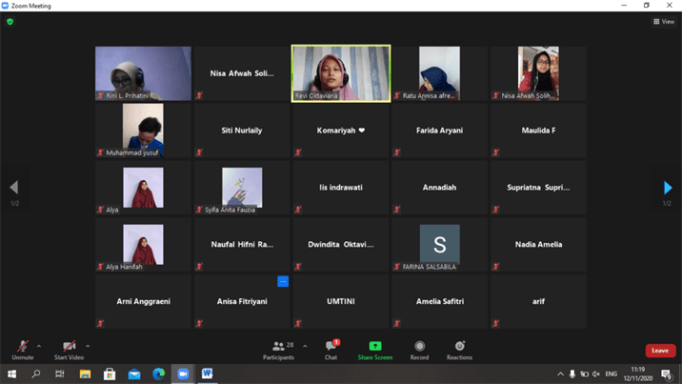Click the green encryption shield icon
Viewport: 682px width, 384px height.
pyautogui.click(x=10, y=22)
